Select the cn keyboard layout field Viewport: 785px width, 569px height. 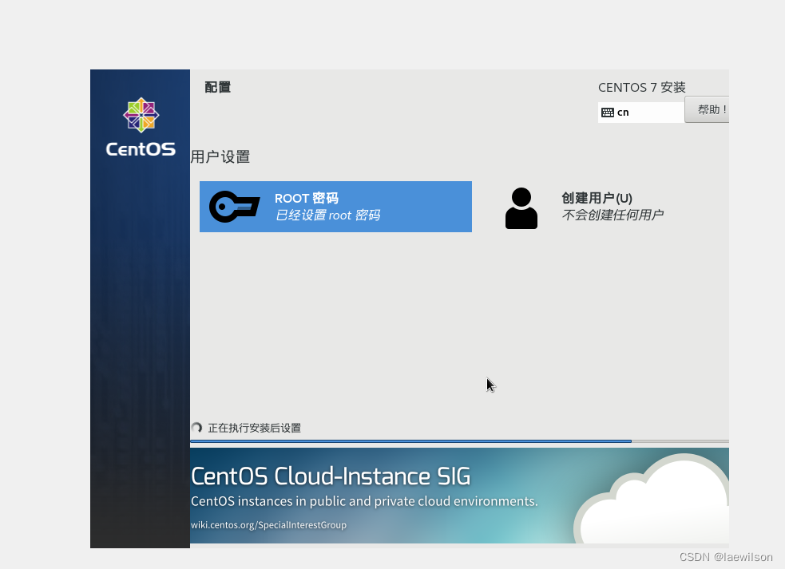(x=640, y=112)
